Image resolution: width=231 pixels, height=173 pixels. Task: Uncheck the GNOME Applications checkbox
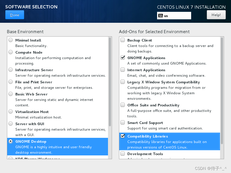coord(122,57)
